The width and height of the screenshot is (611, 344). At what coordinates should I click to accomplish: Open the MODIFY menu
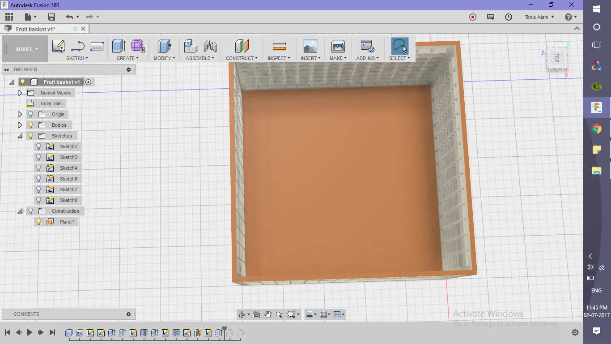(164, 58)
